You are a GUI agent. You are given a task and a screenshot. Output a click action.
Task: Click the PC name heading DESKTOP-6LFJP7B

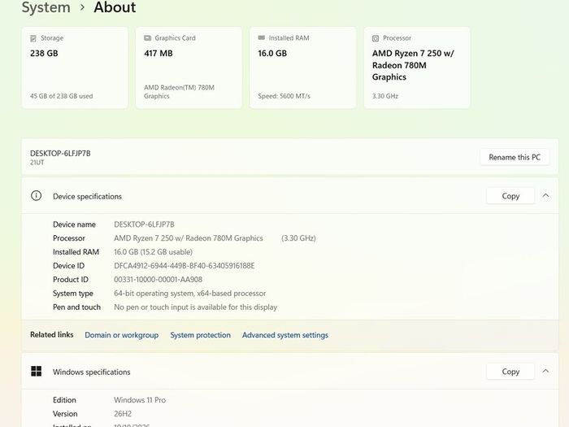60,153
